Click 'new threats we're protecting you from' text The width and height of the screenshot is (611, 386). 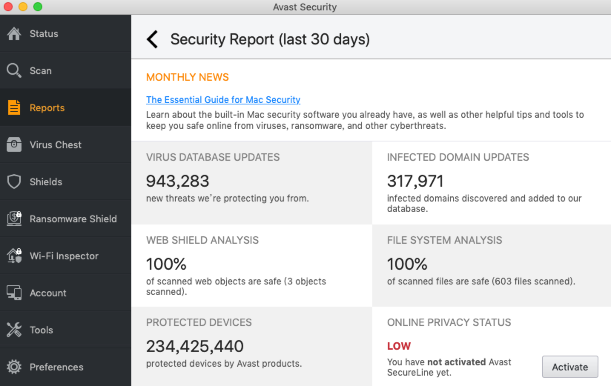pyautogui.click(x=227, y=199)
